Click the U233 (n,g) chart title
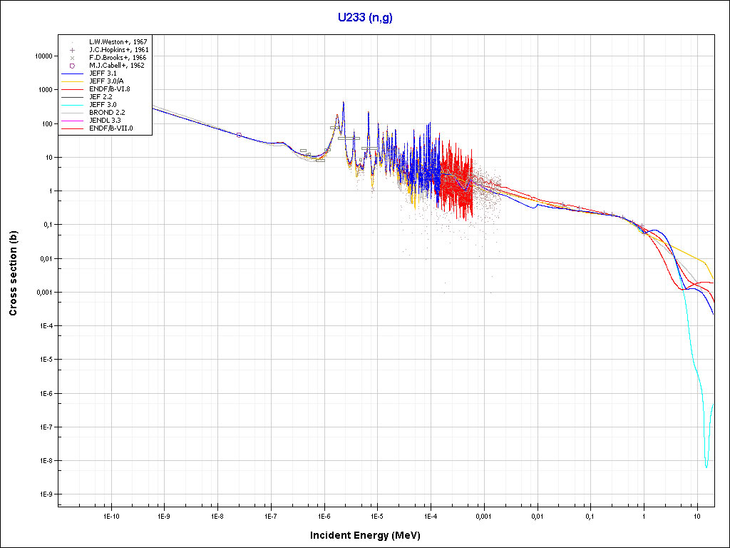This screenshot has height=548, width=730. pos(365,17)
